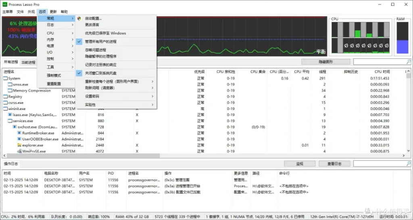Expand 重新检查每个进程 (图形用户界面) submenu

tap(116, 81)
